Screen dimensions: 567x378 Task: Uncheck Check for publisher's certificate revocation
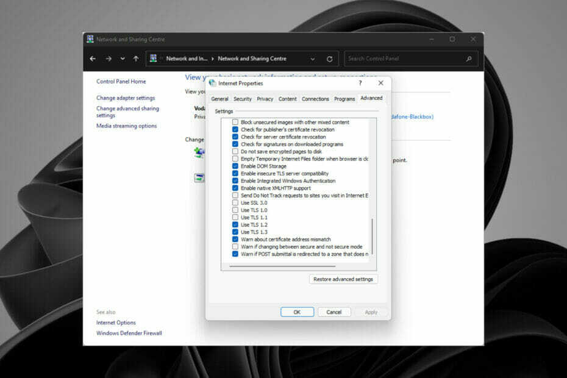[x=235, y=129]
